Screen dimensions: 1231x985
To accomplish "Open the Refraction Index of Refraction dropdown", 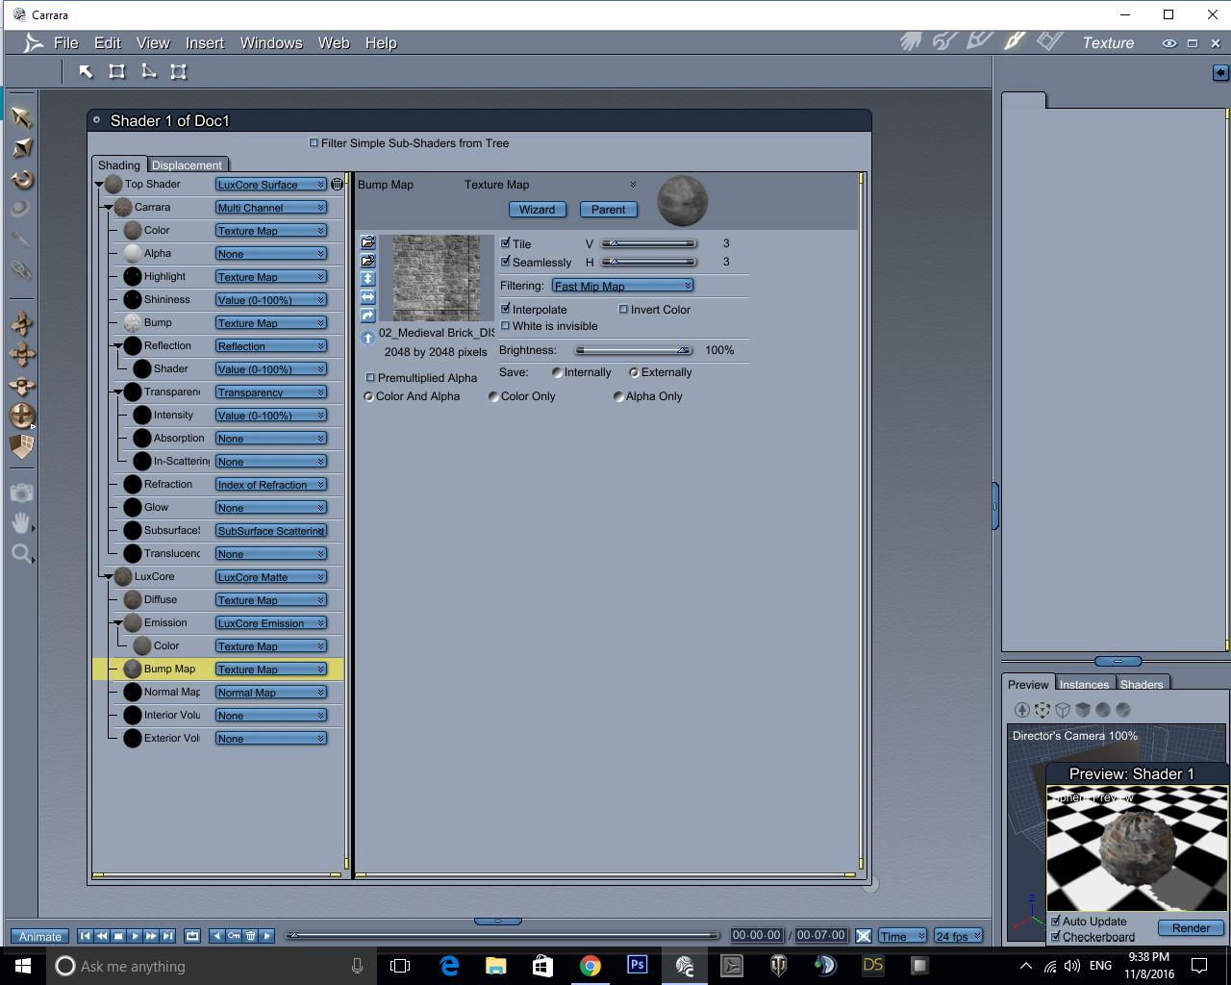I will (271, 485).
